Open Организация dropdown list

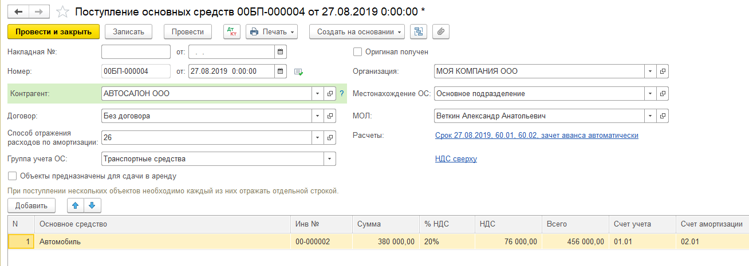(650, 72)
